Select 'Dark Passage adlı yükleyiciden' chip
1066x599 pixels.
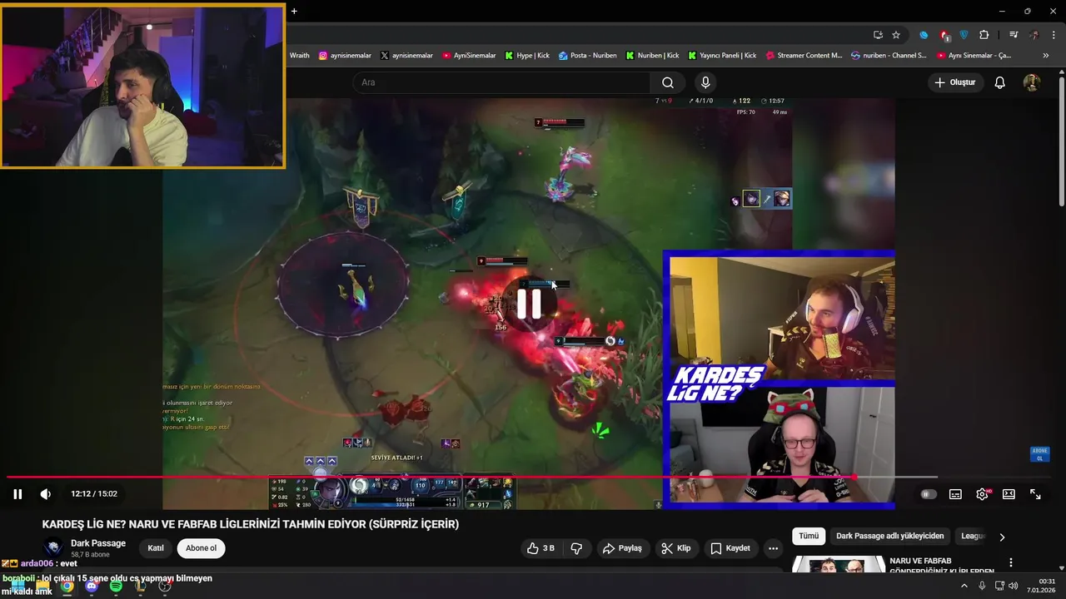[x=890, y=537]
